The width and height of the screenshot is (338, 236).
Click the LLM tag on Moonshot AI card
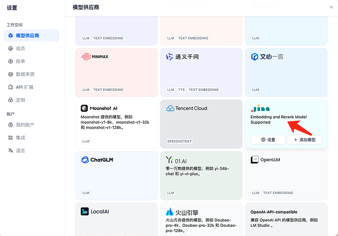[86, 141]
